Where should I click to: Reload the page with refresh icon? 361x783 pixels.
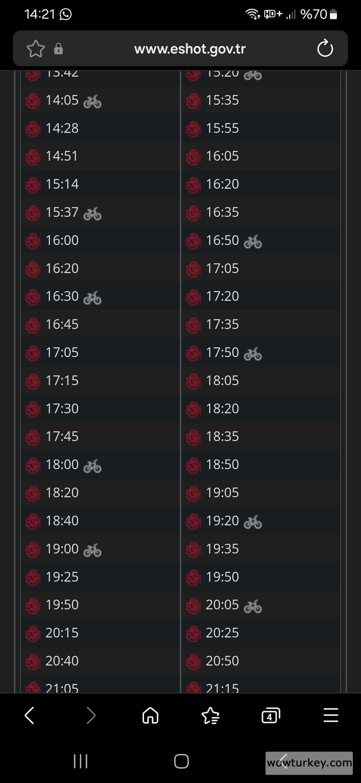click(x=325, y=49)
